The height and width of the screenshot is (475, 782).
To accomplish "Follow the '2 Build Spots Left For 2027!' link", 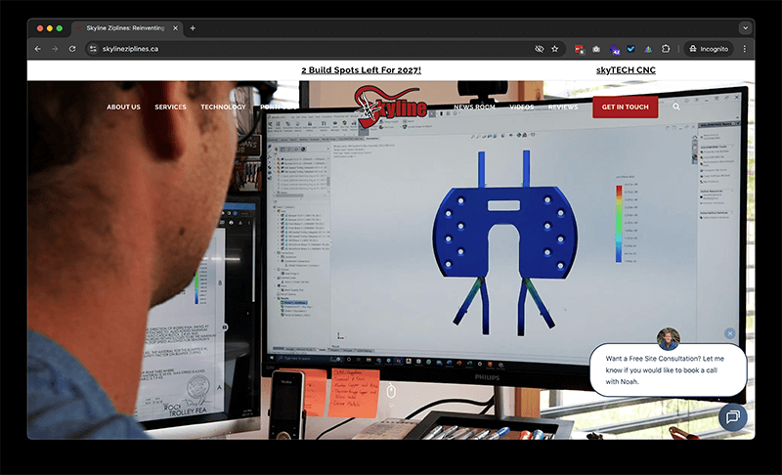I will coord(361,70).
